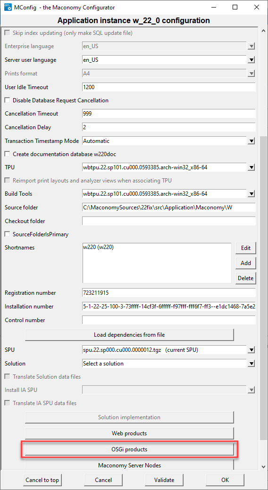Click the Delete shortname button

click(x=246, y=277)
